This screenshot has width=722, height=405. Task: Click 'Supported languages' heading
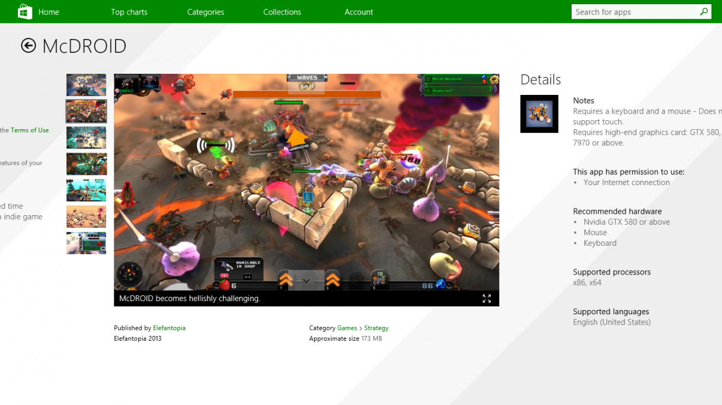[611, 312]
